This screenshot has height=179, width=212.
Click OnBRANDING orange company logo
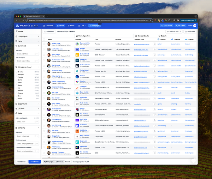click(x=77, y=55)
